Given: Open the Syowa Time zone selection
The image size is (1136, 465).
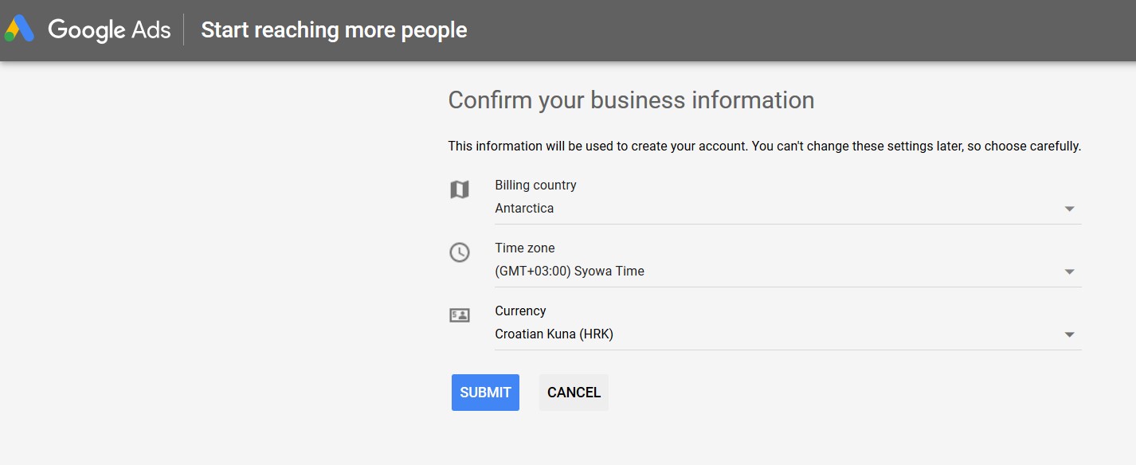Looking at the screenshot, I should 570,272.
